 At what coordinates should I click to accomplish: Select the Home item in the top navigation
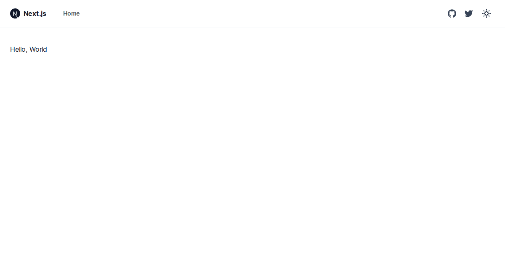click(71, 13)
